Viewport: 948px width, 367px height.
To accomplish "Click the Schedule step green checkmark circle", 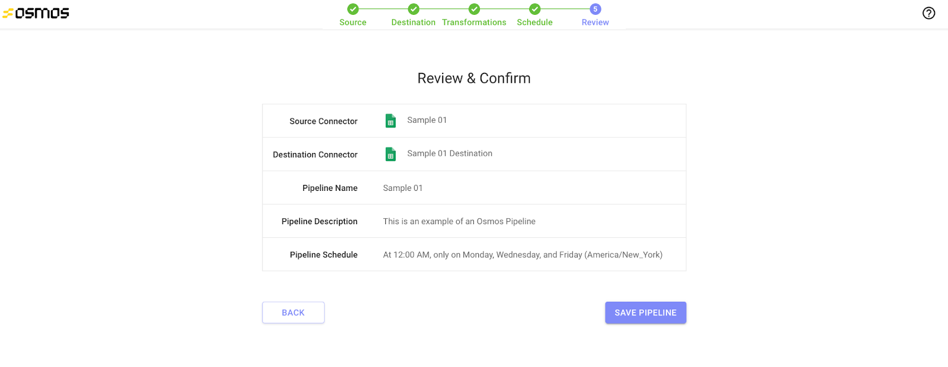I will (534, 9).
